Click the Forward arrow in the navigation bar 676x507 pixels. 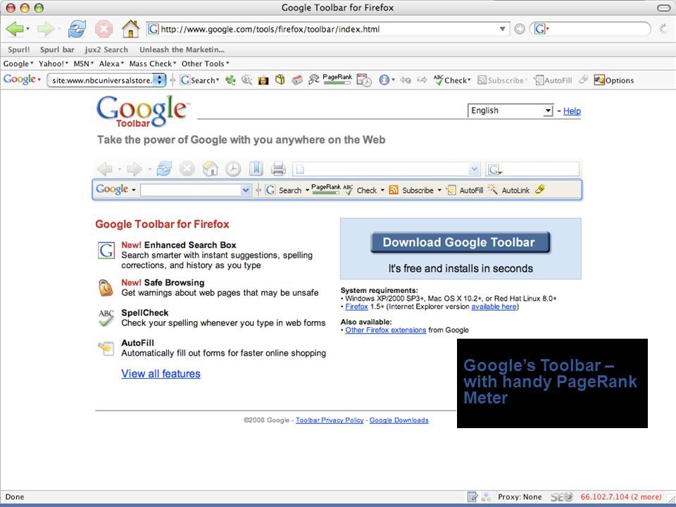(45, 30)
